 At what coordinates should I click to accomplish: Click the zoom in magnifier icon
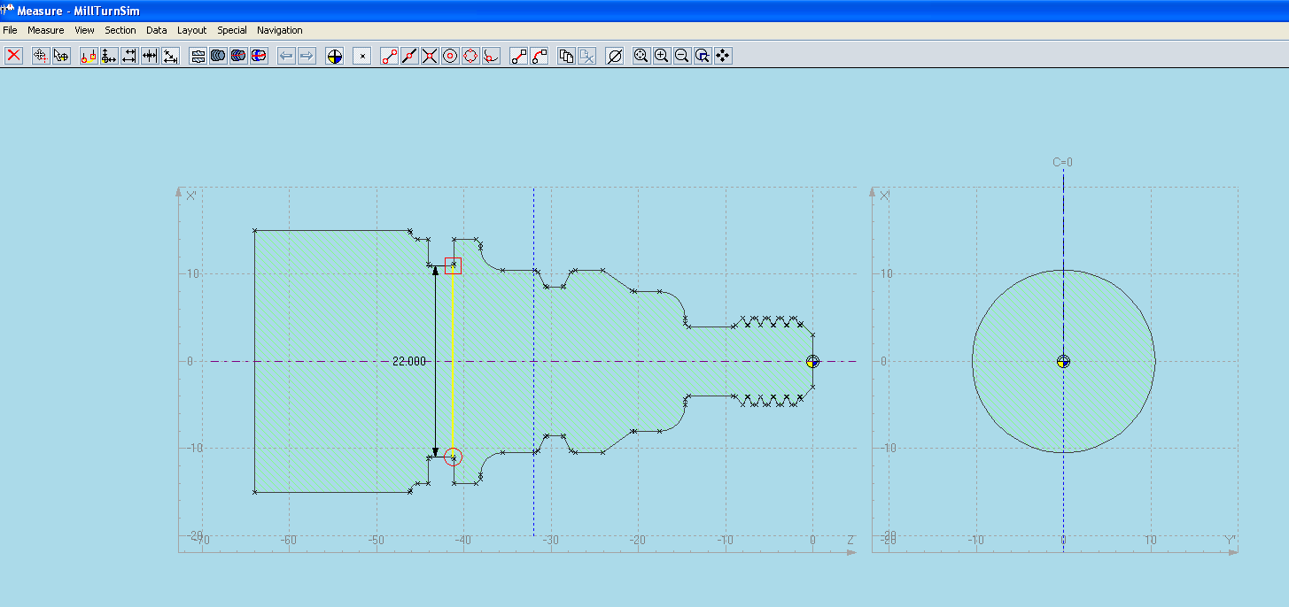pyautogui.click(x=662, y=56)
